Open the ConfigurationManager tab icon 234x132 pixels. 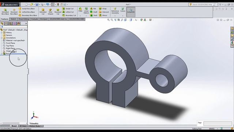pyautogui.click(x=10, y=23)
